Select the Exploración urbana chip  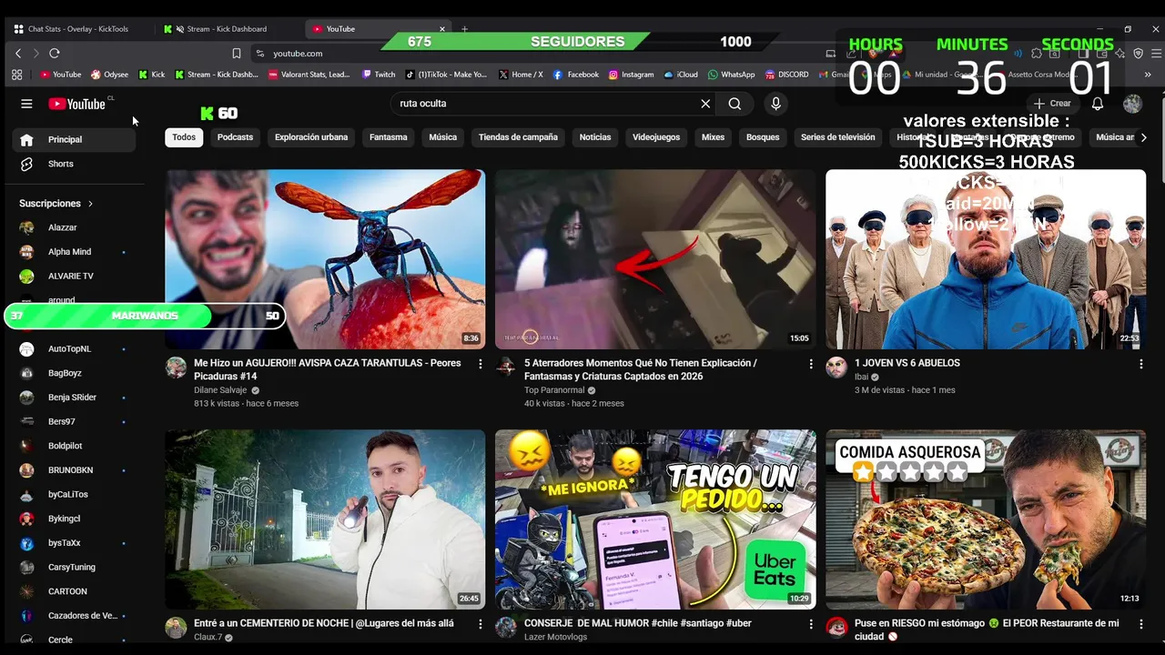tap(311, 137)
